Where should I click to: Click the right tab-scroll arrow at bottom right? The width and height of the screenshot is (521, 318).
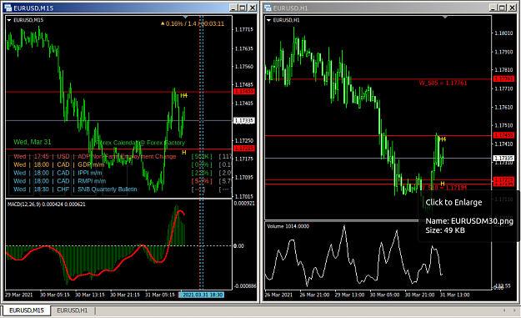(514, 310)
